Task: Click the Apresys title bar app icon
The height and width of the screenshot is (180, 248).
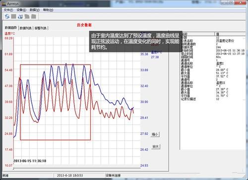Action: pos(4,3)
